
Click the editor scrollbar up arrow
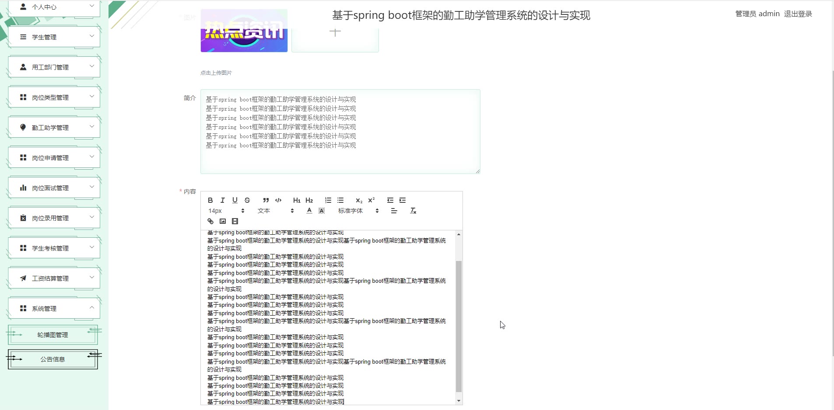tap(459, 234)
